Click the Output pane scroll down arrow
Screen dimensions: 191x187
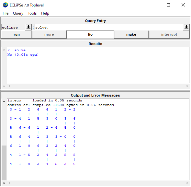[x=4, y=183]
